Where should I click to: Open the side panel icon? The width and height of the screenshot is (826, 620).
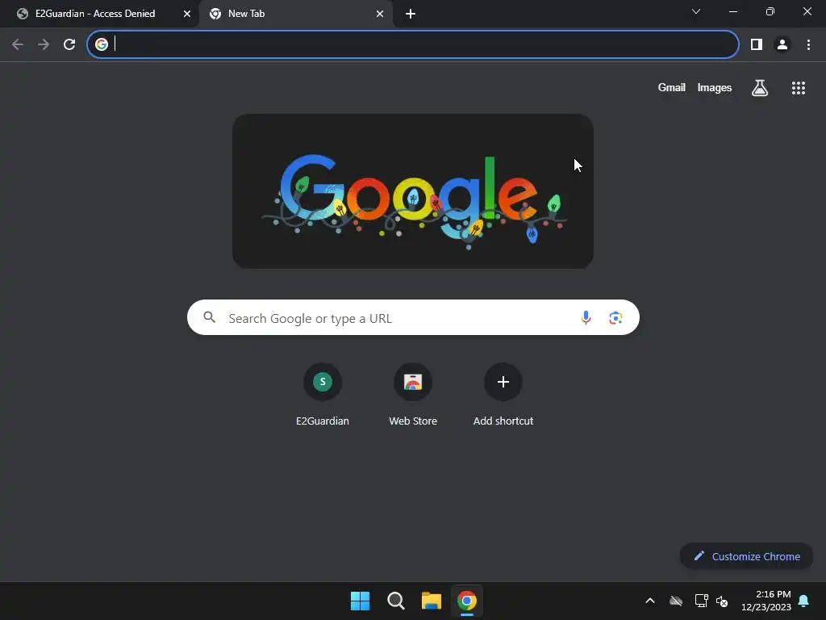click(x=757, y=44)
